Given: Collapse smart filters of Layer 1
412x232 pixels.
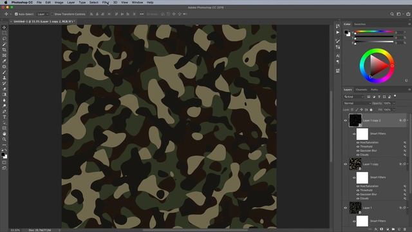Looking at the screenshot, I should [407, 208].
